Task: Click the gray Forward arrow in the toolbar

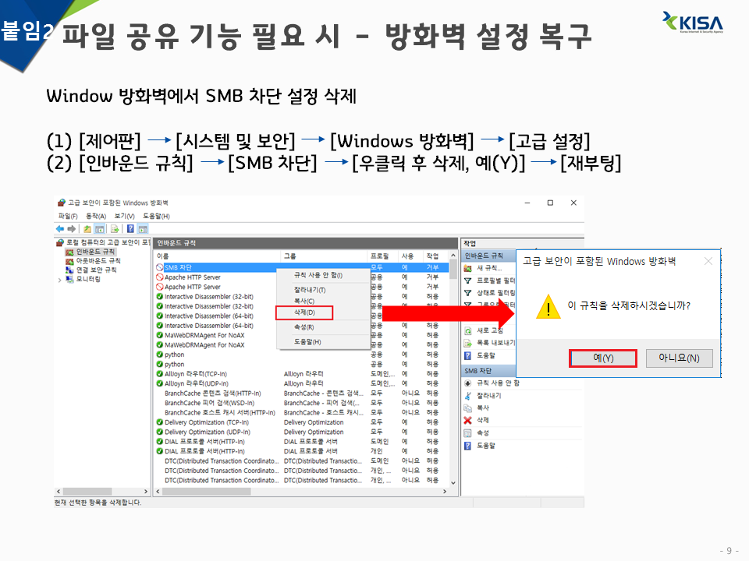Action: tap(72, 229)
